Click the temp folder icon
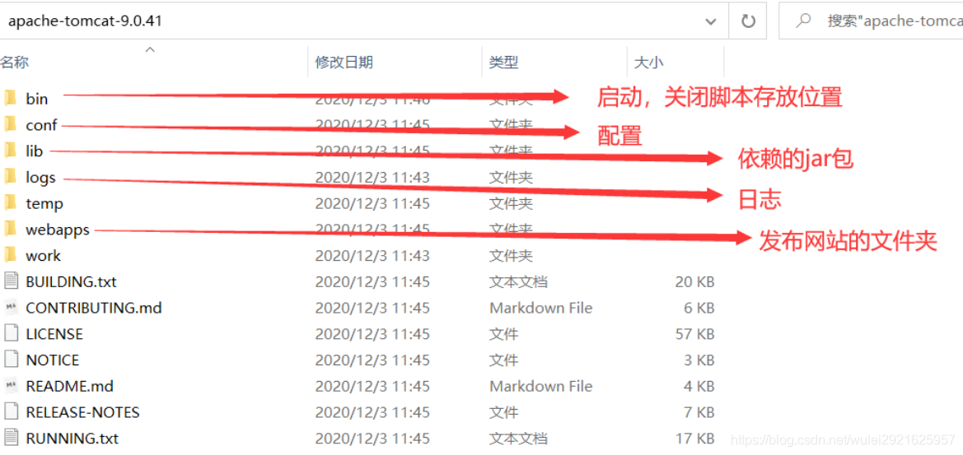 click(10, 203)
